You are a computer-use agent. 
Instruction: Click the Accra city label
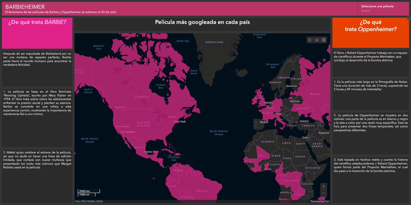click(x=268, y=169)
